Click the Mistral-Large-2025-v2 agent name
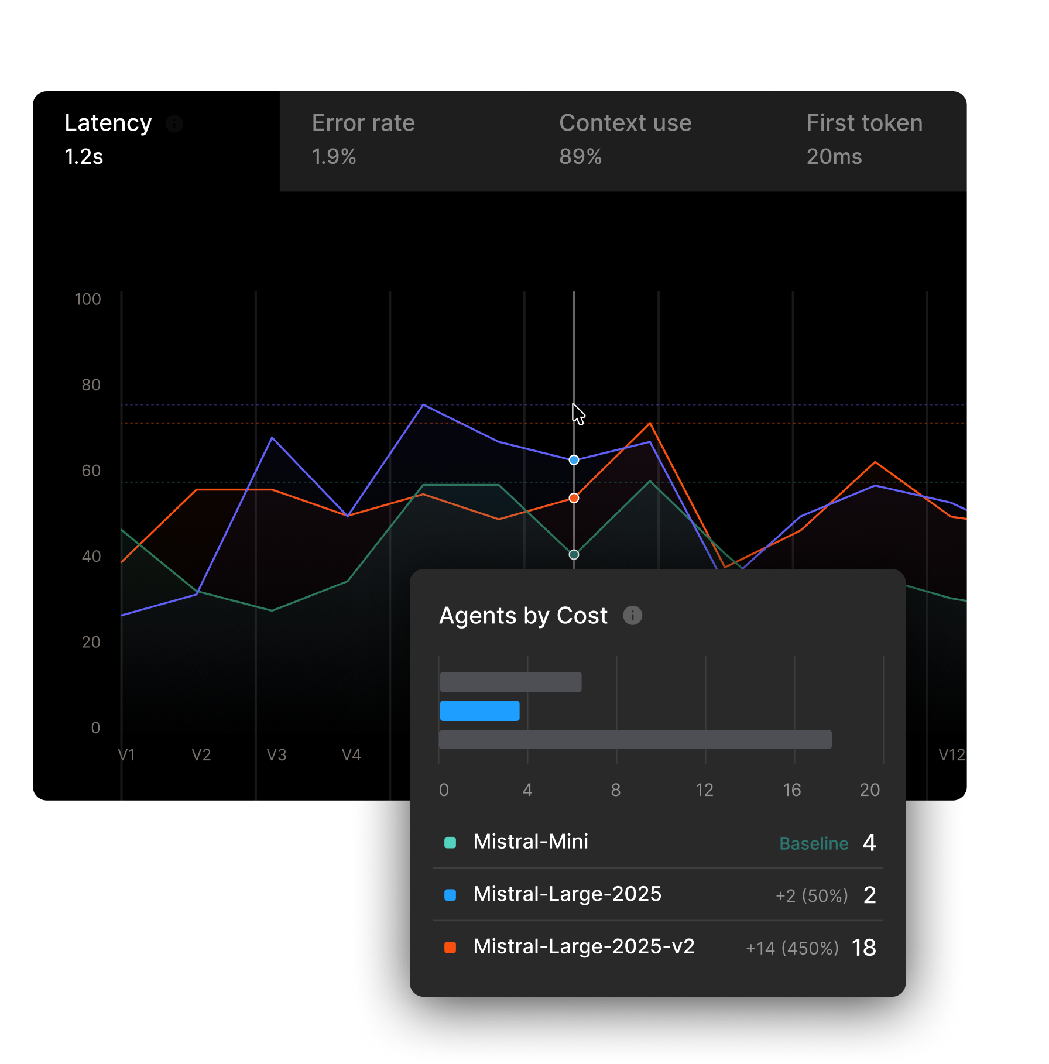This screenshot has width=1049, height=1064. 584,946
